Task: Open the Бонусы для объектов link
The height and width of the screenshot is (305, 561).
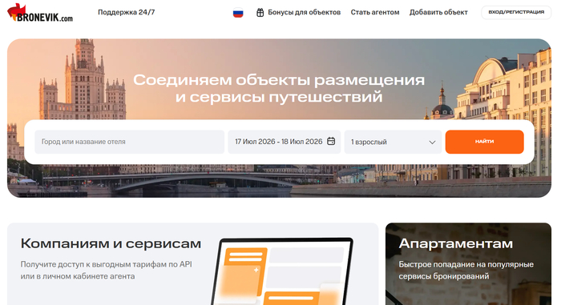Action: click(x=304, y=13)
